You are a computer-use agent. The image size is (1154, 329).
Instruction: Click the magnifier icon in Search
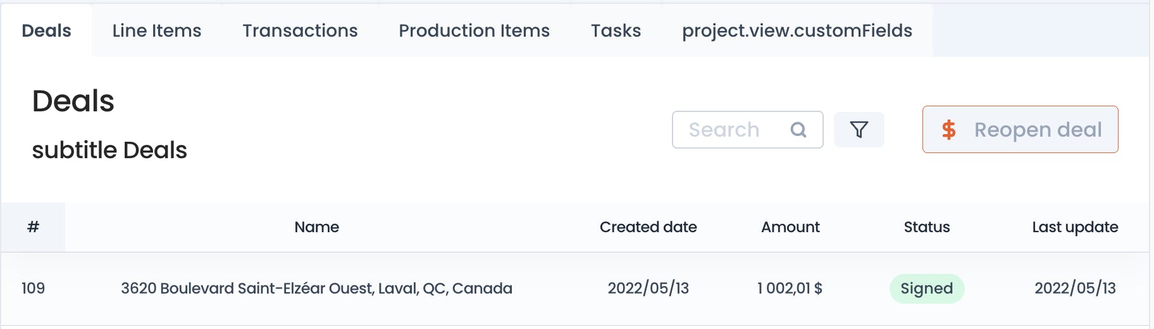point(798,130)
